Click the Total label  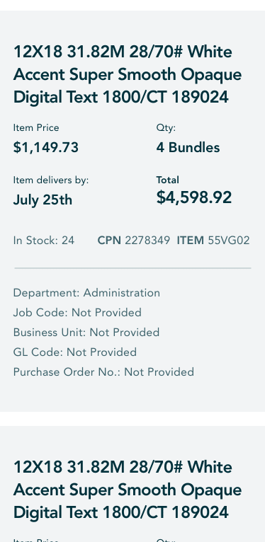click(168, 180)
